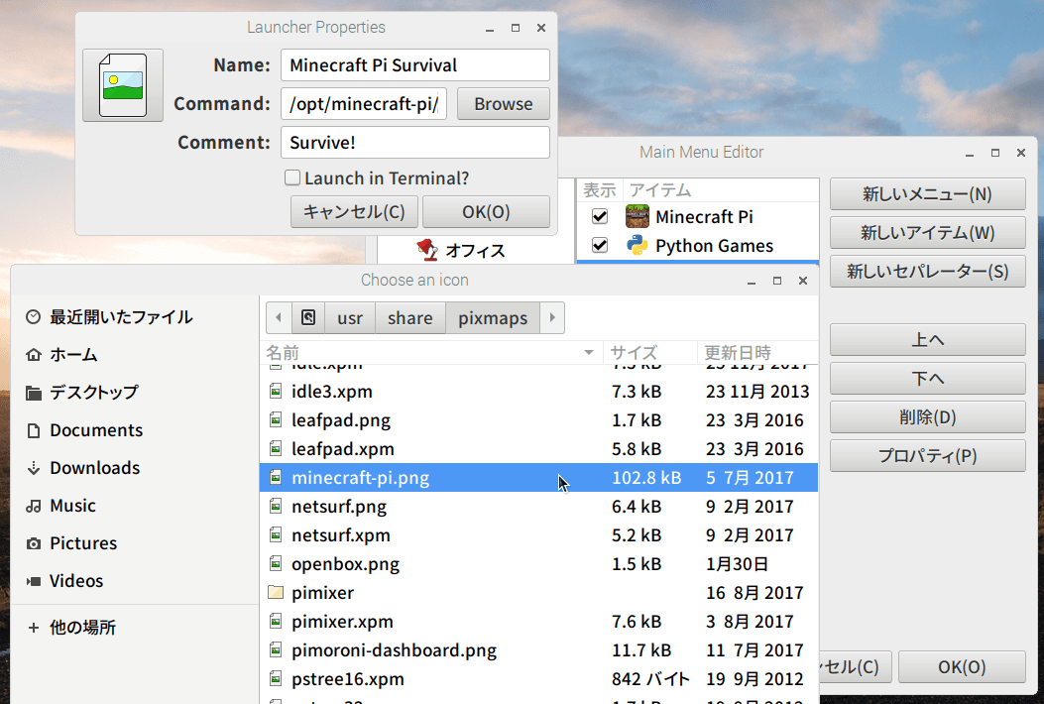Select file idle3.xpm in list
This screenshot has width=1044, height=704.
click(x=538, y=391)
